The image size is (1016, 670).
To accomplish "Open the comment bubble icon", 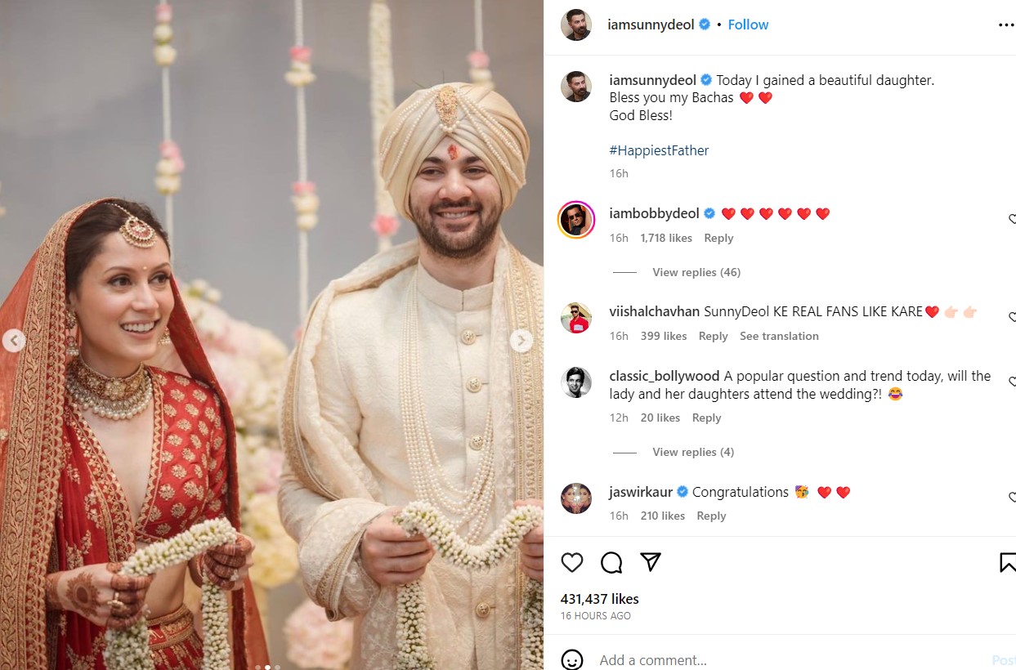I will pyautogui.click(x=611, y=562).
